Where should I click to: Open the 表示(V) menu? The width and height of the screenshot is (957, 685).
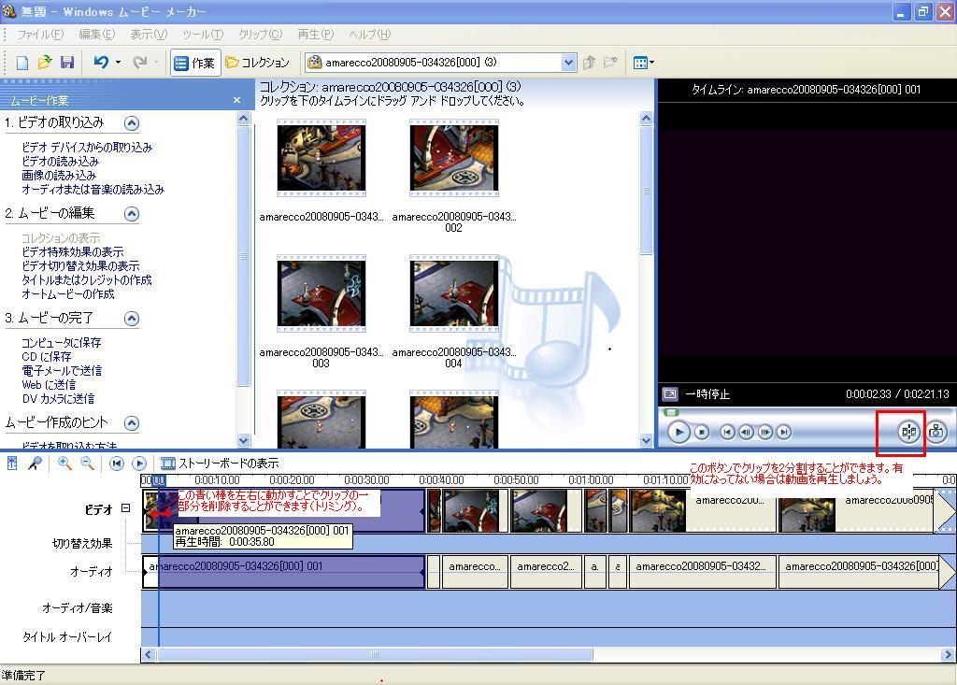point(149,35)
